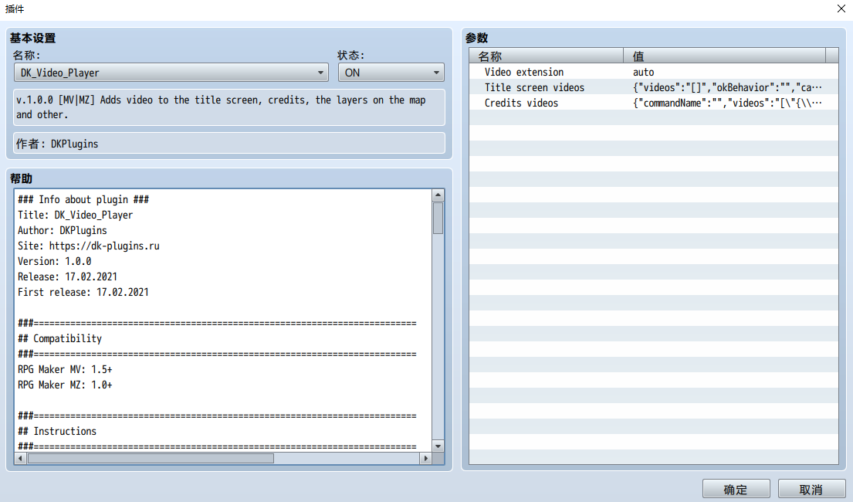853x502 pixels.
Task: Close the 插件 dialog window
Action: [x=841, y=8]
